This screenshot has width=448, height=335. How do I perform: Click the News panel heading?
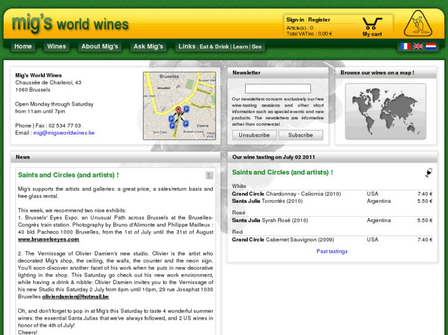point(23,157)
